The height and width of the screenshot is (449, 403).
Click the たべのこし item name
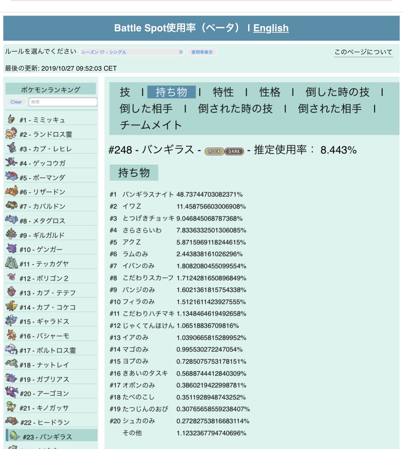coord(138,397)
